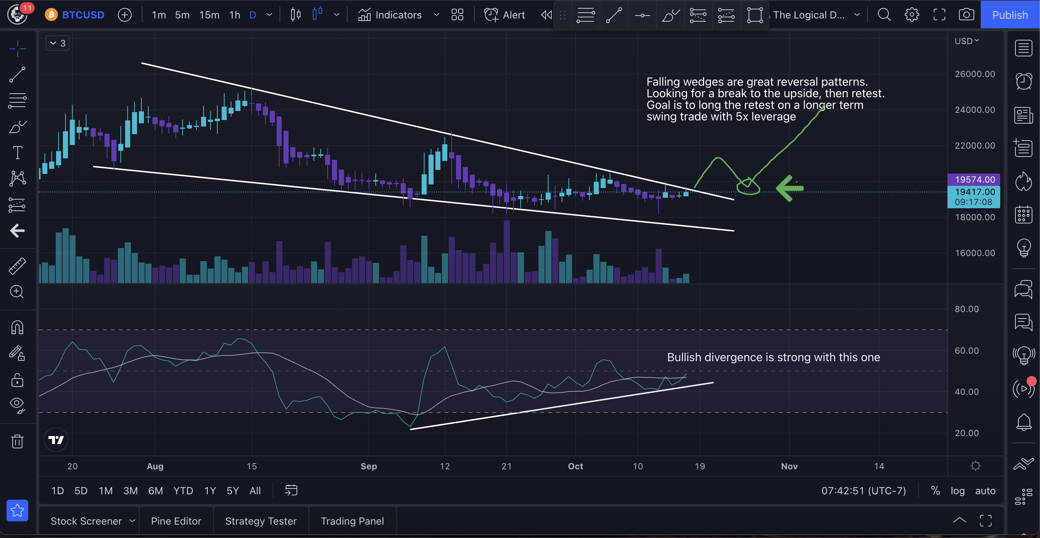Activate the zoom in tool
The width and height of the screenshot is (1040, 538).
(17, 291)
